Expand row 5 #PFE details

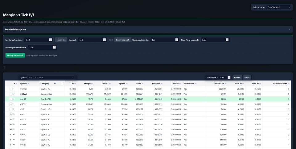click(x=11, y=109)
